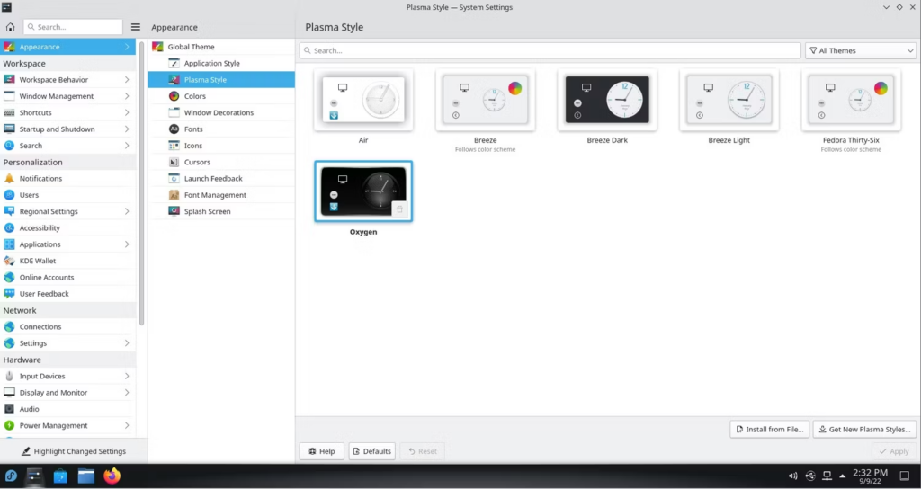This screenshot has width=921, height=489.
Task: Open the volume icon in system tray
Action: pyautogui.click(x=793, y=476)
